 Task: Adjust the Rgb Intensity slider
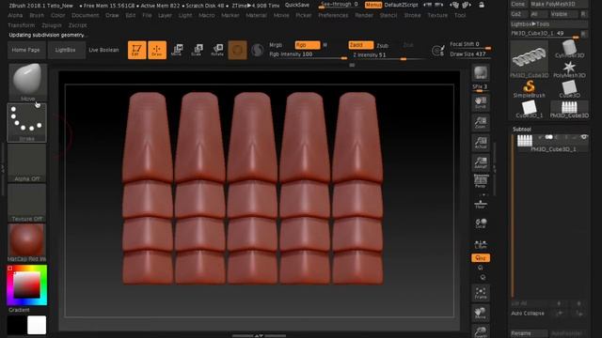(x=308, y=54)
